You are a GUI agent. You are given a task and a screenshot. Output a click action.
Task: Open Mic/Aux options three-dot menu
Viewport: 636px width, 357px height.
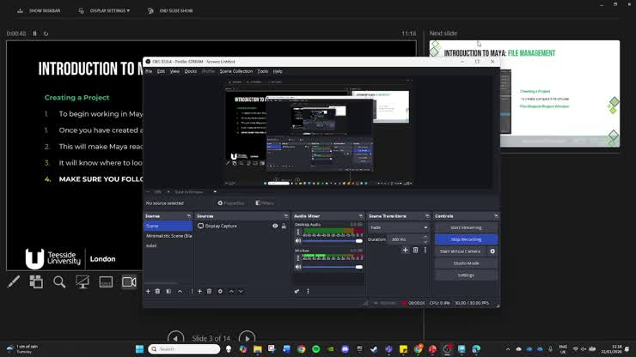click(x=298, y=258)
